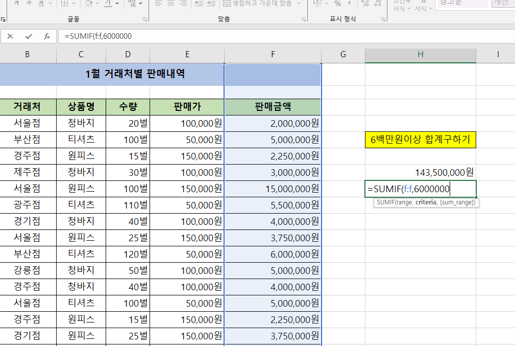Select the 2,000,000원 sales amount cell
This screenshot has width=515, height=346.
coord(273,123)
